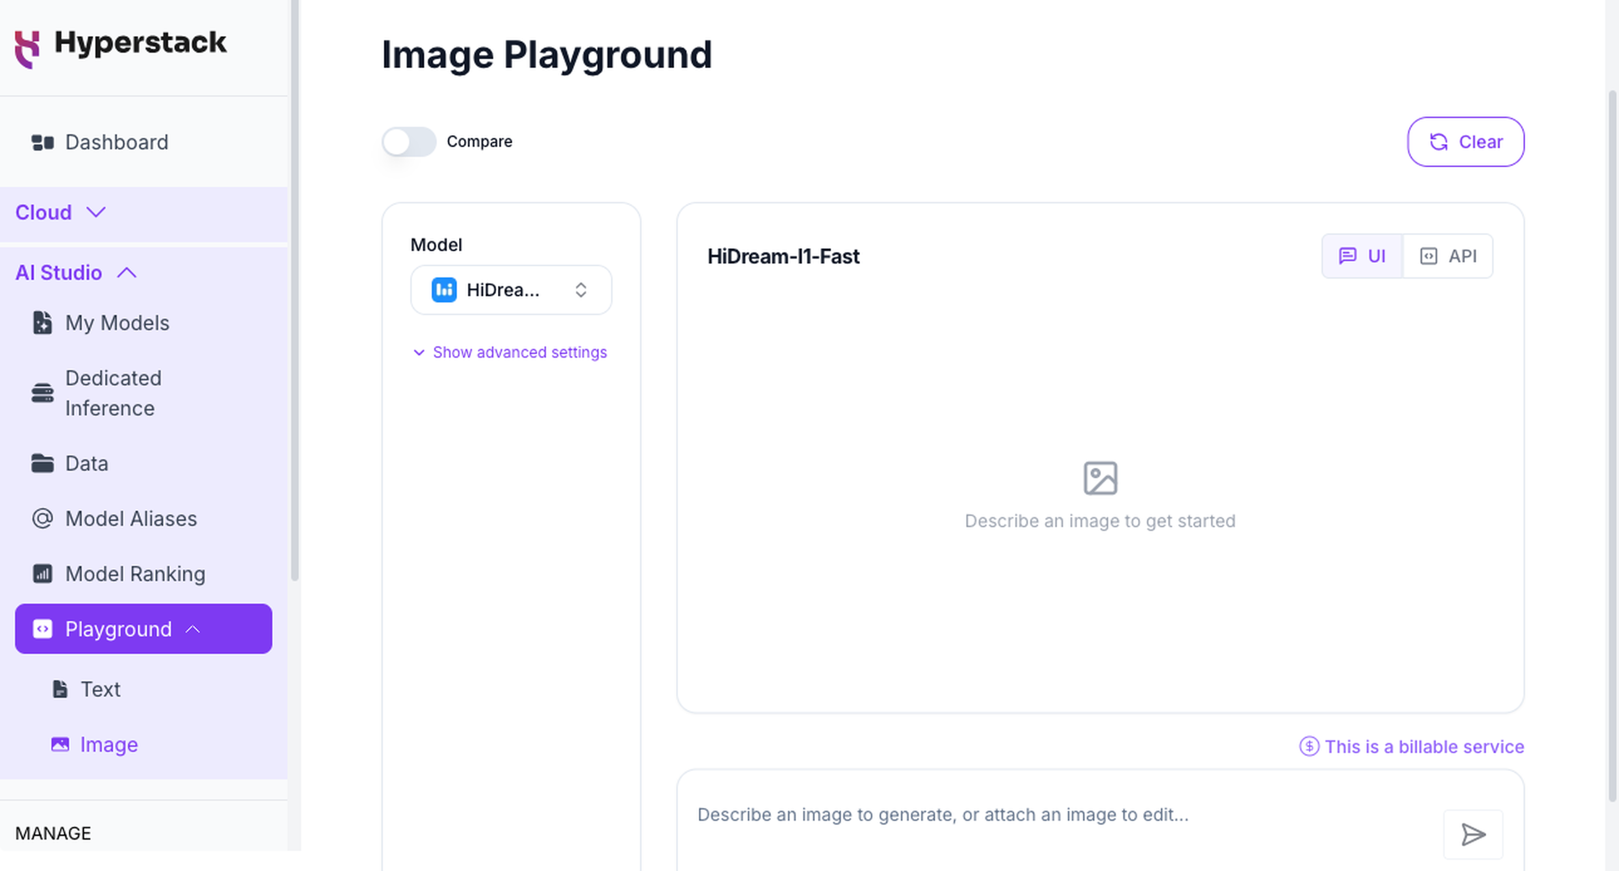Click the Data folder icon
This screenshot has width=1619, height=871.
(43, 463)
